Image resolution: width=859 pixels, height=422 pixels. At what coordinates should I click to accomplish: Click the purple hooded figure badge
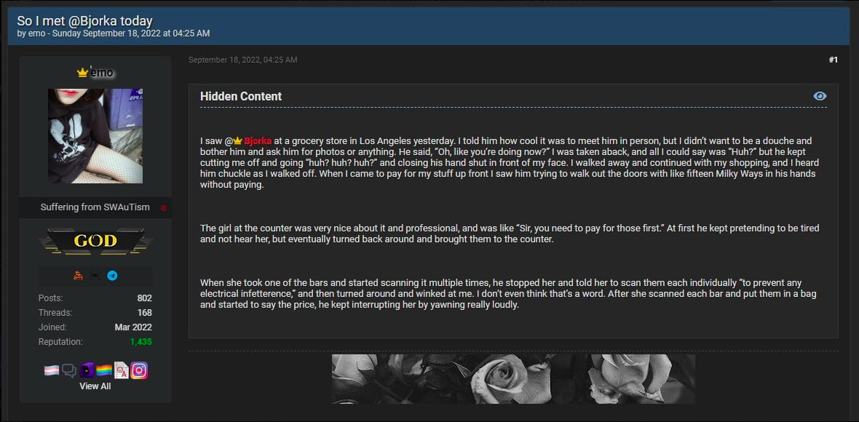(87, 370)
